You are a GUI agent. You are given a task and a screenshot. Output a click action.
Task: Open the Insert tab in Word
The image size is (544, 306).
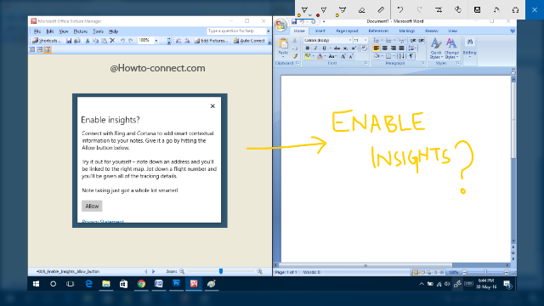point(320,31)
